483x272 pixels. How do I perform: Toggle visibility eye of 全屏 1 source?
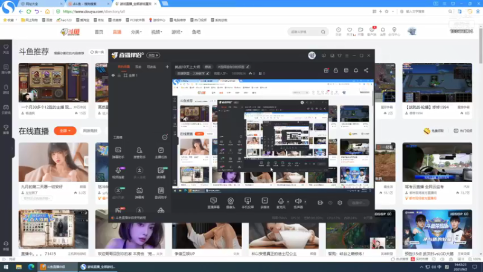[x=113, y=75]
